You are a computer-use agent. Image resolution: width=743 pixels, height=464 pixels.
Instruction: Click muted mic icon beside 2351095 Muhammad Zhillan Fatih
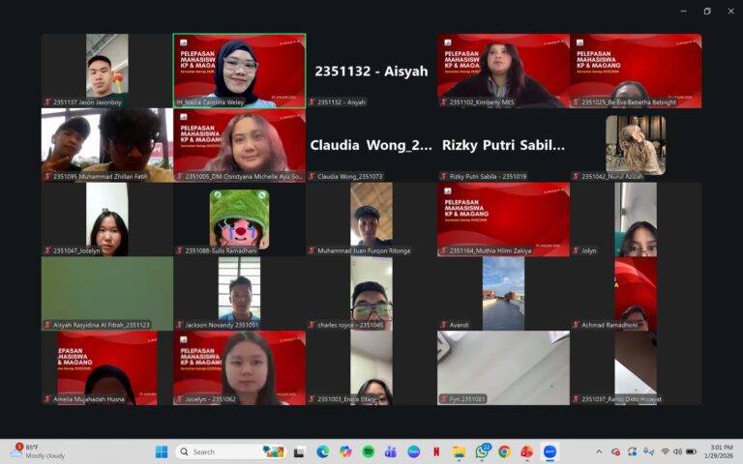(47, 177)
